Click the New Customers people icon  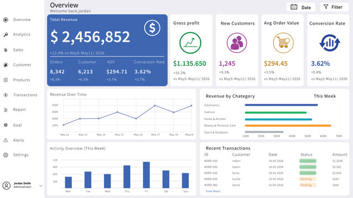pyautogui.click(x=236, y=42)
